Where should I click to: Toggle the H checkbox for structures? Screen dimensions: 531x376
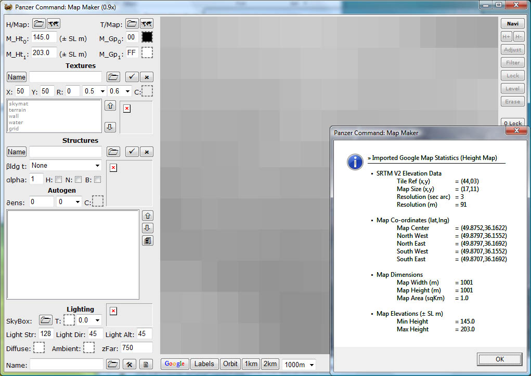(x=59, y=180)
